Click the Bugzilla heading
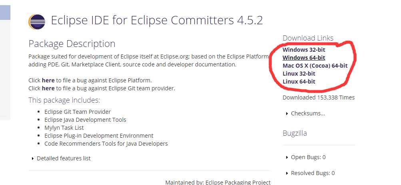Image resolution: width=401 pixels, height=185 pixels. click(x=295, y=133)
